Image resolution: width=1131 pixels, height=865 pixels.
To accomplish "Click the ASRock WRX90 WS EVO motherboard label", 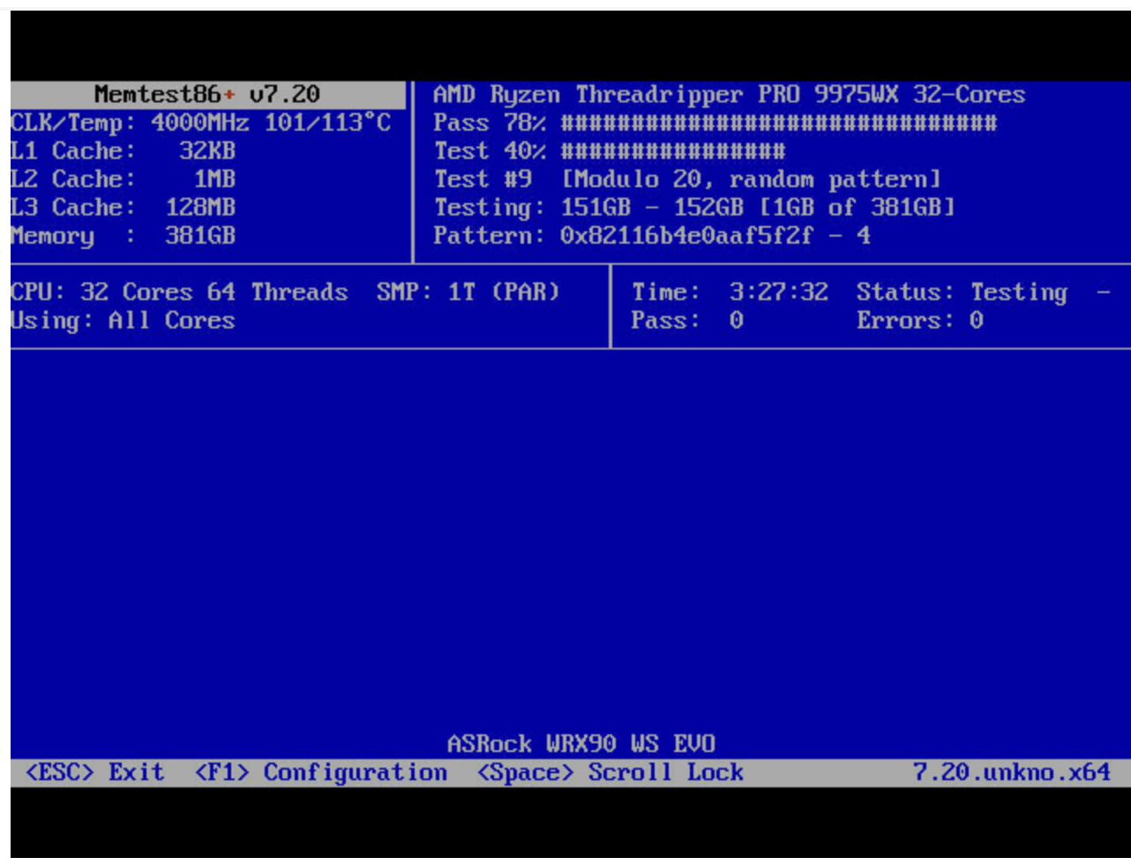I will (x=580, y=744).
